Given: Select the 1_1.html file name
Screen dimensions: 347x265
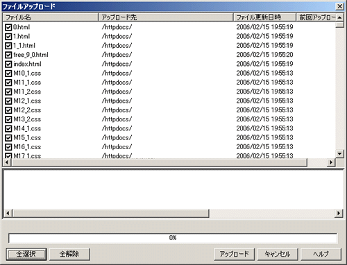Looking at the screenshot, I should (24, 46).
